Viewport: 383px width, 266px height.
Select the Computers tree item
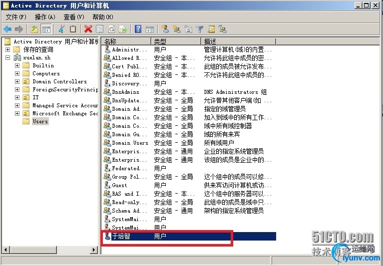point(46,73)
